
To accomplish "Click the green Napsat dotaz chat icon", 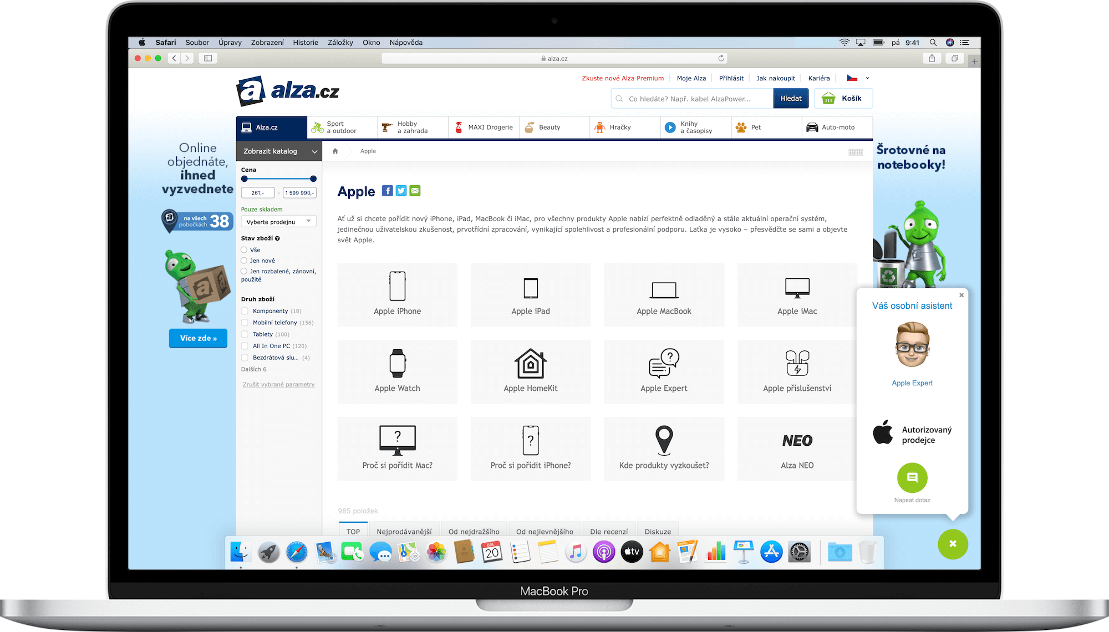I will pyautogui.click(x=912, y=477).
